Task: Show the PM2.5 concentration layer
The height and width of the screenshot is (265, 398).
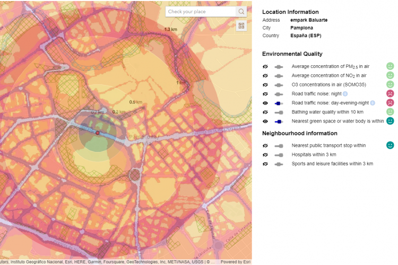Action: [265, 67]
